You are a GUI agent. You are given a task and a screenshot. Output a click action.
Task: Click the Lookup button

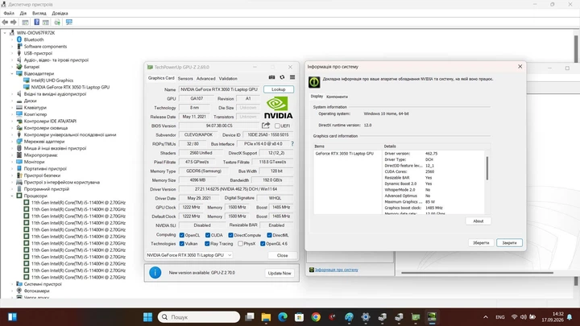pyautogui.click(x=279, y=89)
